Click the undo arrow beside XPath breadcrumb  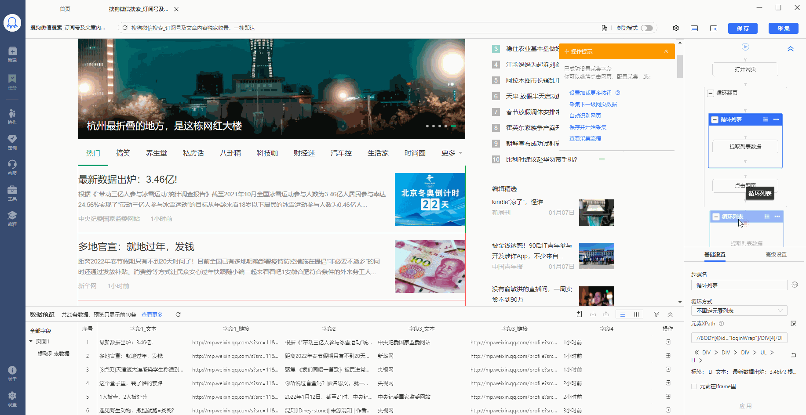(x=794, y=355)
